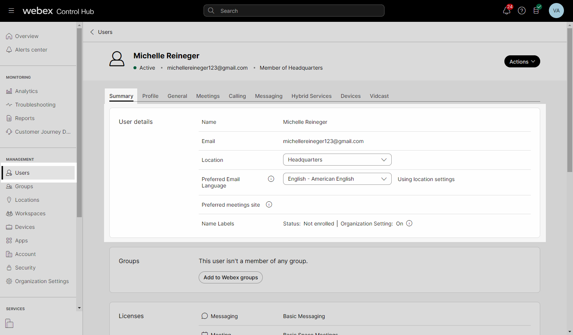Viewport: 573px width, 335px height.
Task: Switch to the Messaging tab
Action: (x=269, y=96)
